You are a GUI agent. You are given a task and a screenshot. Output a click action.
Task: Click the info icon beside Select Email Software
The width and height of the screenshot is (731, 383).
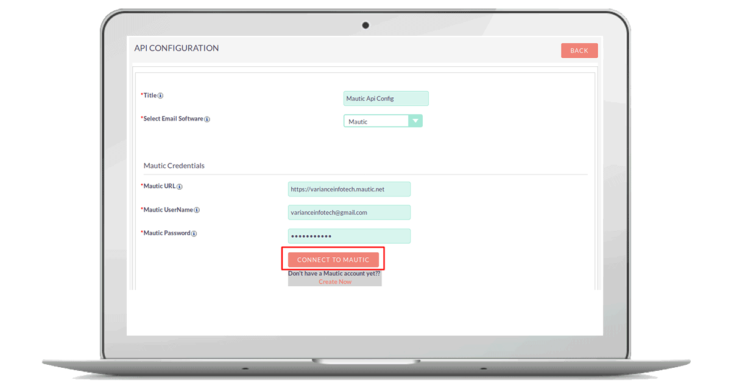pyautogui.click(x=207, y=119)
